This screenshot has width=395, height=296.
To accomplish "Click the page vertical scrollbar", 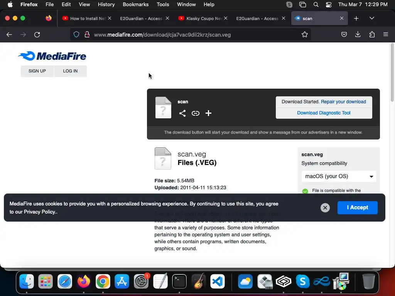I will pyautogui.click(x=392, y=72).
